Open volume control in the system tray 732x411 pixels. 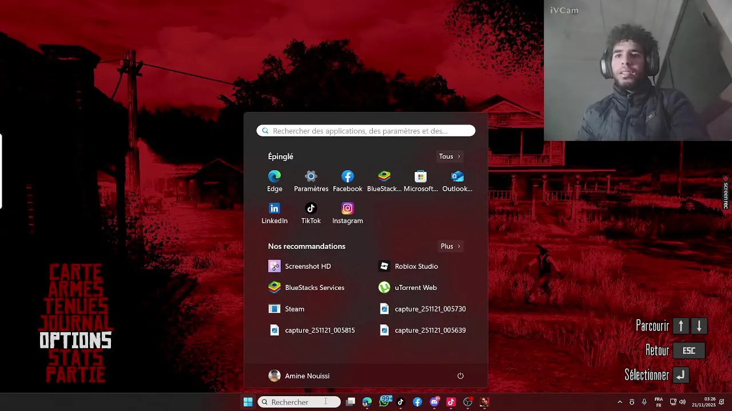[x=682, y=402]
